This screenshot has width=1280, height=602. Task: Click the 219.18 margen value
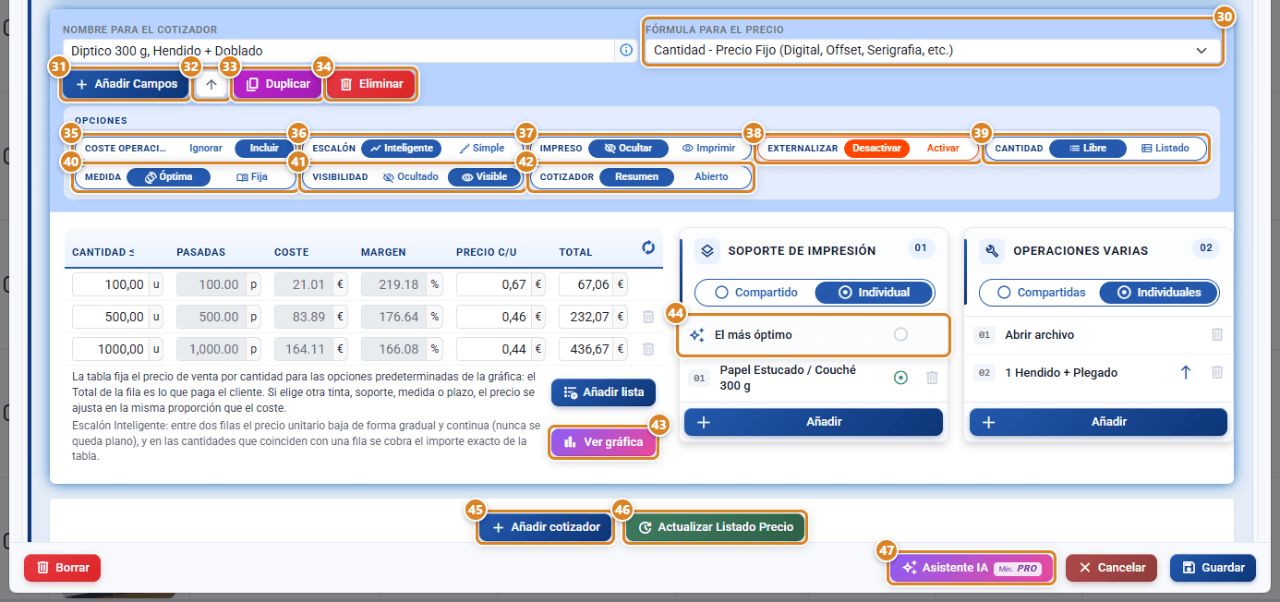tap(392, 284)
